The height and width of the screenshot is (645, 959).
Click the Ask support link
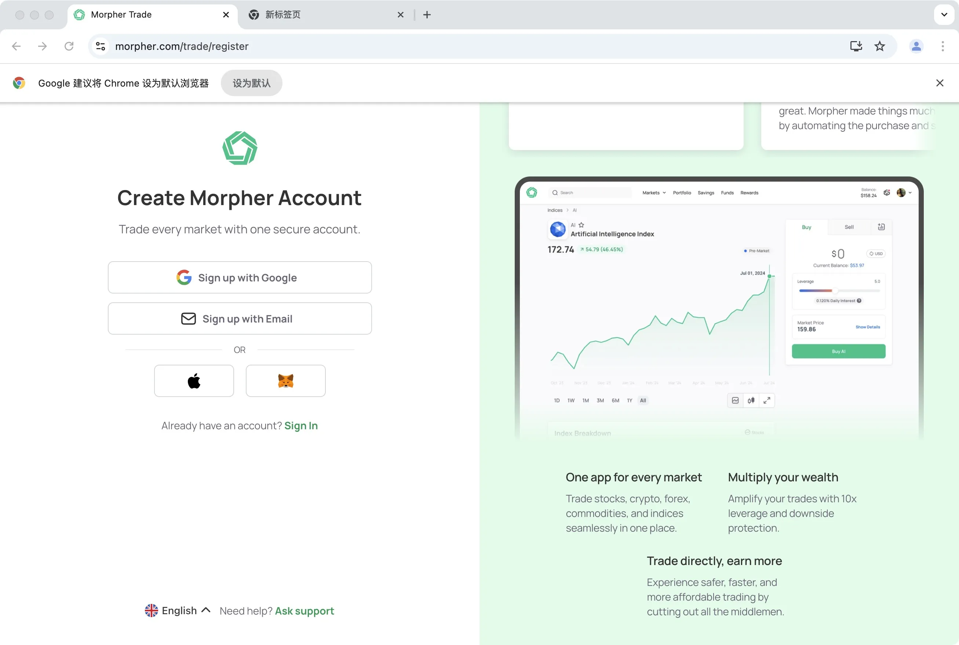[x=305, y=611]
